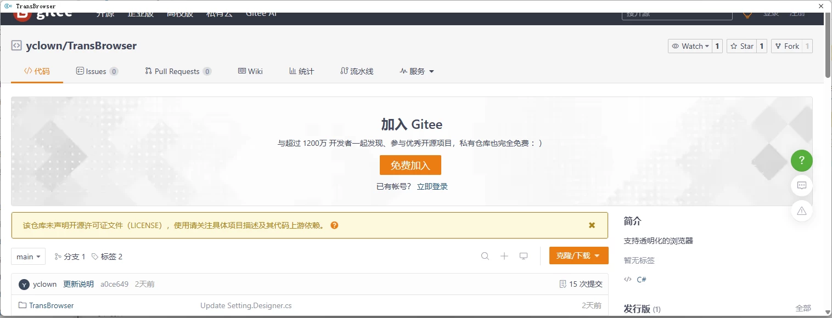Viewport: 832px width, 318px height.
Task: Click the yclown author name in commit row
Action: tap(45, 284)
